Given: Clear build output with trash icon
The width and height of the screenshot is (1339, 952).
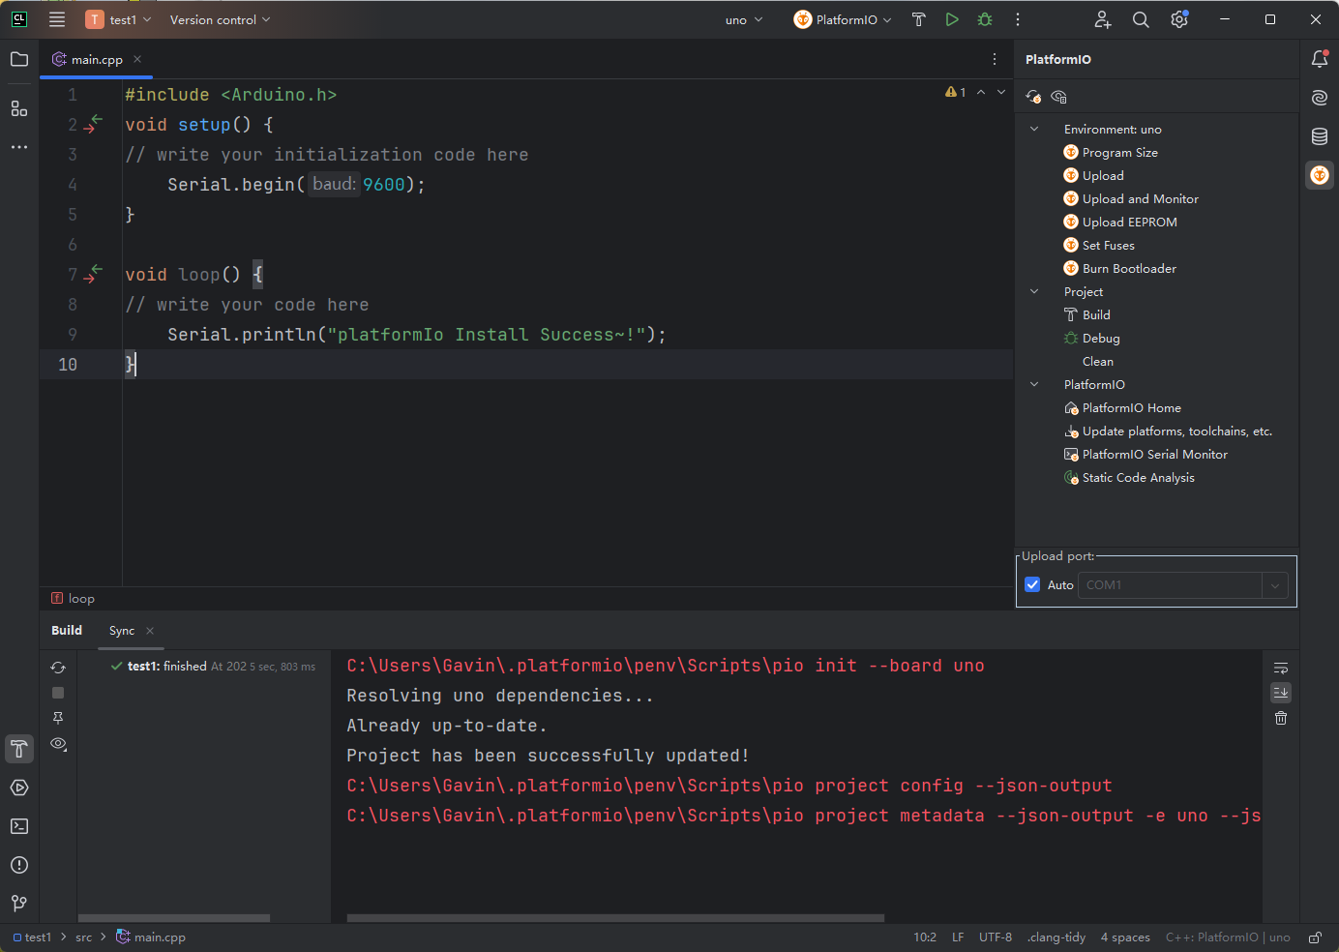Looking at the screenshot, I should coord(1281,718).
